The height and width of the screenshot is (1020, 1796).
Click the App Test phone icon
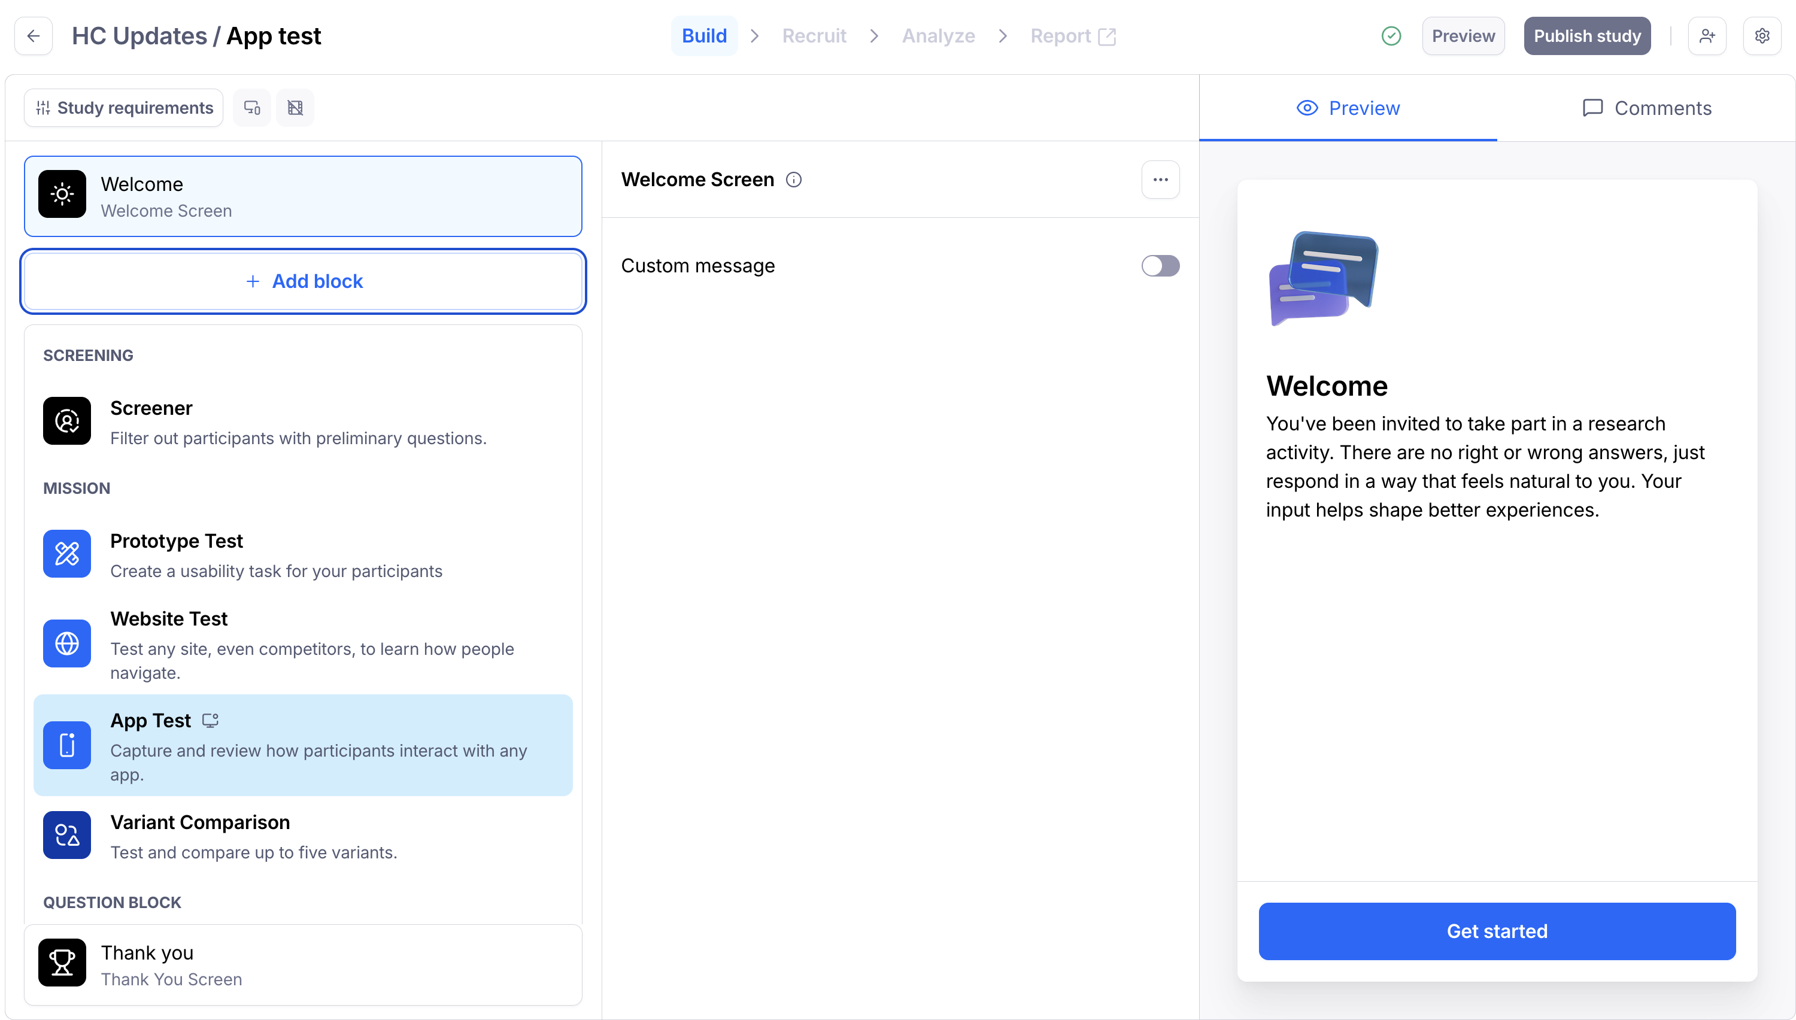[67, 745]
